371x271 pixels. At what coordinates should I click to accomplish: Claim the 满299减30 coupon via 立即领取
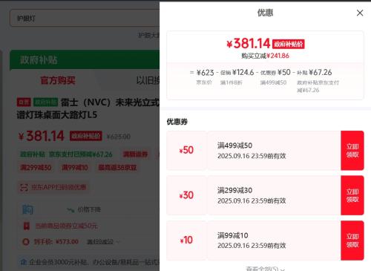(352, 195)
